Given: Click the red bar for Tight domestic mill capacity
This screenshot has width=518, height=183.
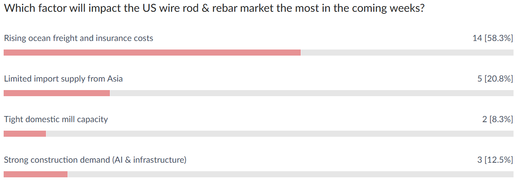Looking at the screenshot, I should tap(25, 134).
